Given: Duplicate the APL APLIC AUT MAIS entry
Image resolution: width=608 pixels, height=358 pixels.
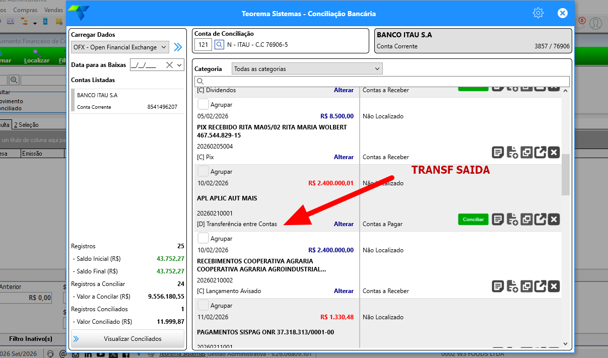Looking at the screenshot, I should [526, 220].
